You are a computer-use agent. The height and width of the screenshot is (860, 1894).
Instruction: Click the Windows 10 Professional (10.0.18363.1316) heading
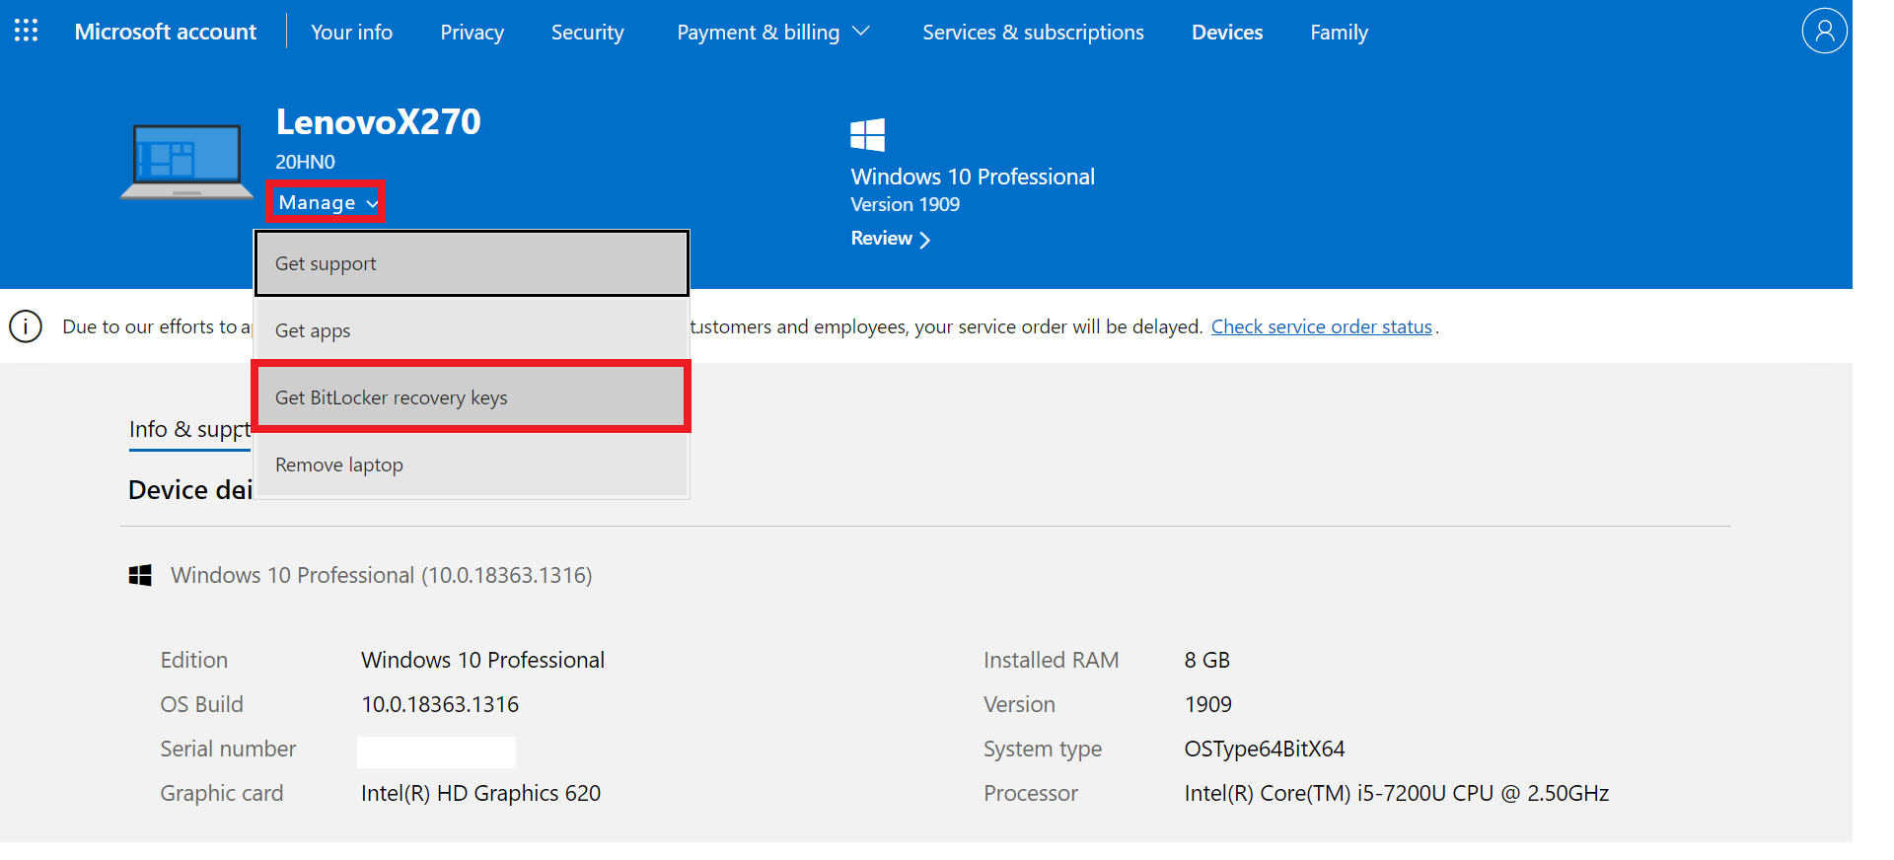tap(381, 575)
